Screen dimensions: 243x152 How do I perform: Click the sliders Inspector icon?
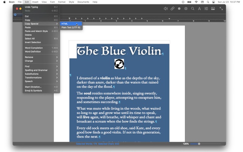(206, 8)
